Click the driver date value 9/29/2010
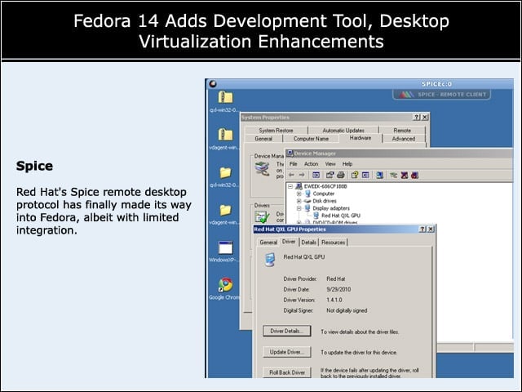The width and height of the screenshot is (522, 392). pyautogui.click(x=338, y=289)
